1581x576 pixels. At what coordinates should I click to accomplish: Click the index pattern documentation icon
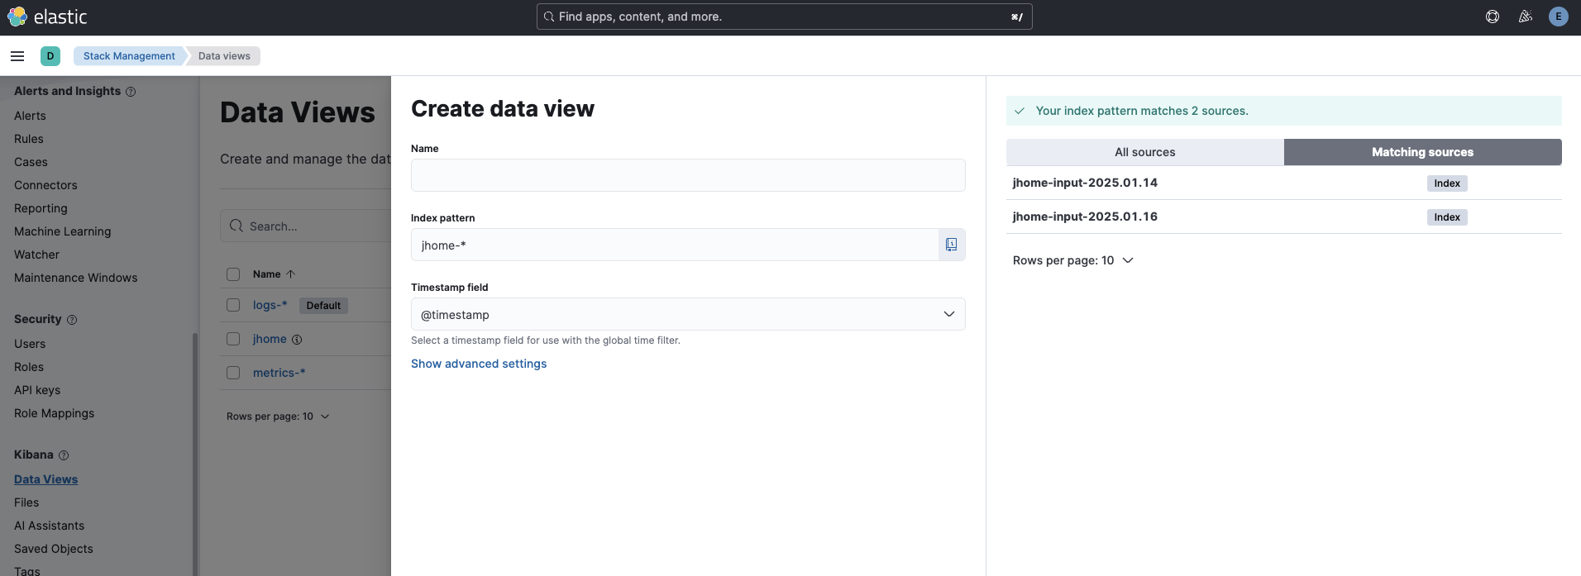pos(952,245)
